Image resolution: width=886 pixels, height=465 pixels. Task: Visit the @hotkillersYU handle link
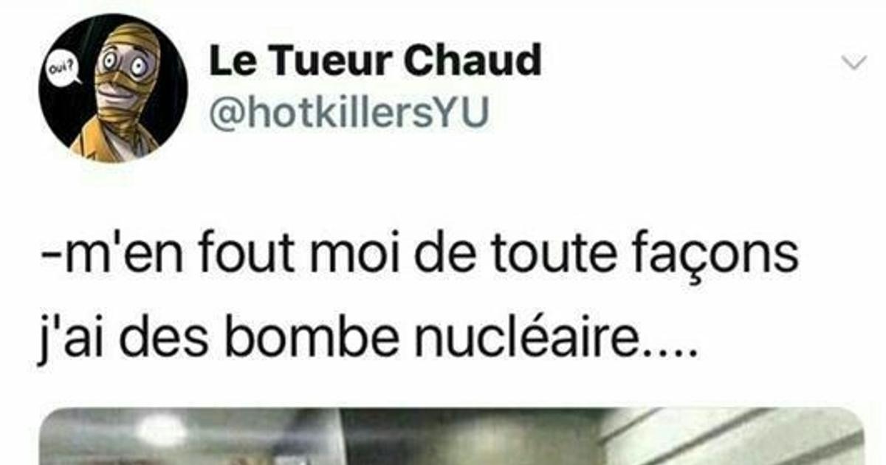click(349, 114)
